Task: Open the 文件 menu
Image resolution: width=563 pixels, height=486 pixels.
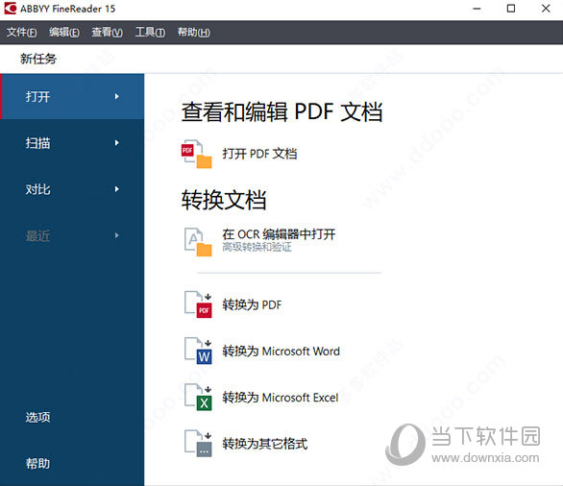Action: point(21,33)
